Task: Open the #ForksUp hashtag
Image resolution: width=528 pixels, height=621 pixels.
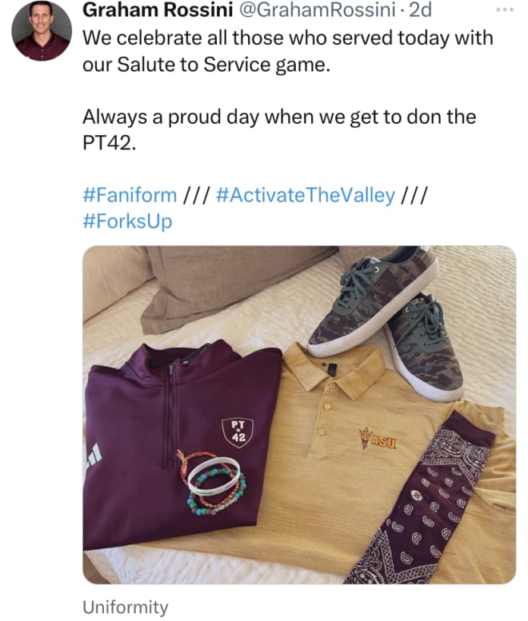Action: pos(127,221)
